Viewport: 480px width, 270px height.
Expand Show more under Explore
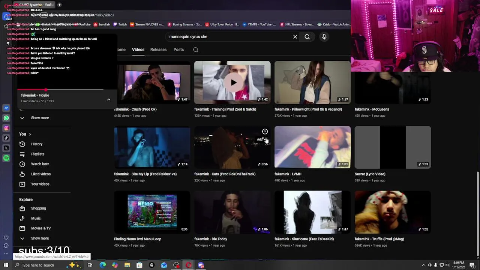(x=40, y=238)
